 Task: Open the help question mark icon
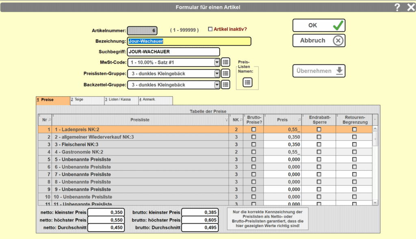pyautogui.click(x=397, y=7)
